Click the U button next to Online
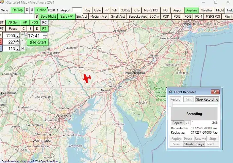233x163 pixels. [x=32, y=10]
